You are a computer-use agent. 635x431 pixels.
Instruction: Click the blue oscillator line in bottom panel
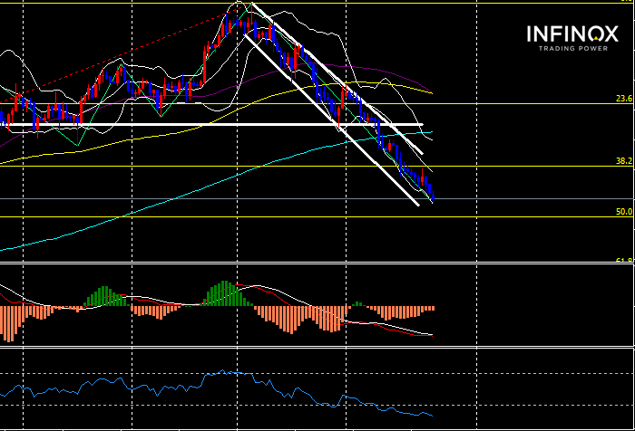(x=216, y=393)
